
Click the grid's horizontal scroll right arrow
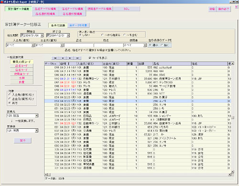pyautogui.click(x=230, y=175)
